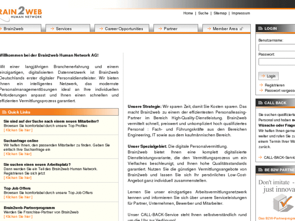This screenshot has width=295, height=221.
Task: Click 'Klicken Sie hier' under Top Job Offers
Action: click(x=18, y=197)
